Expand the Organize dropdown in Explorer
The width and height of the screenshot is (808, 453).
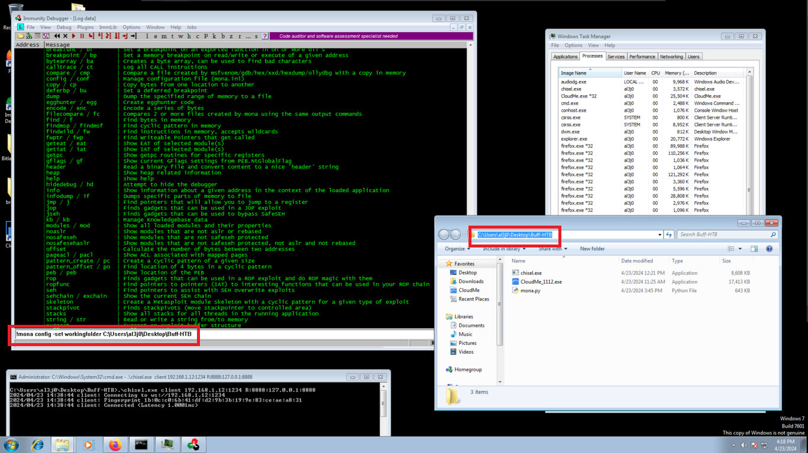[457, 249]
